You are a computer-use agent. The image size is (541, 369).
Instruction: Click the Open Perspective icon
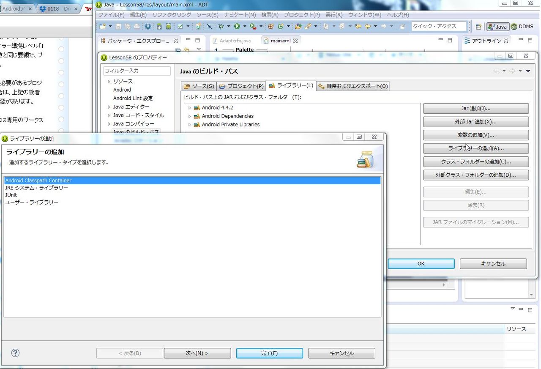(478, 26)
